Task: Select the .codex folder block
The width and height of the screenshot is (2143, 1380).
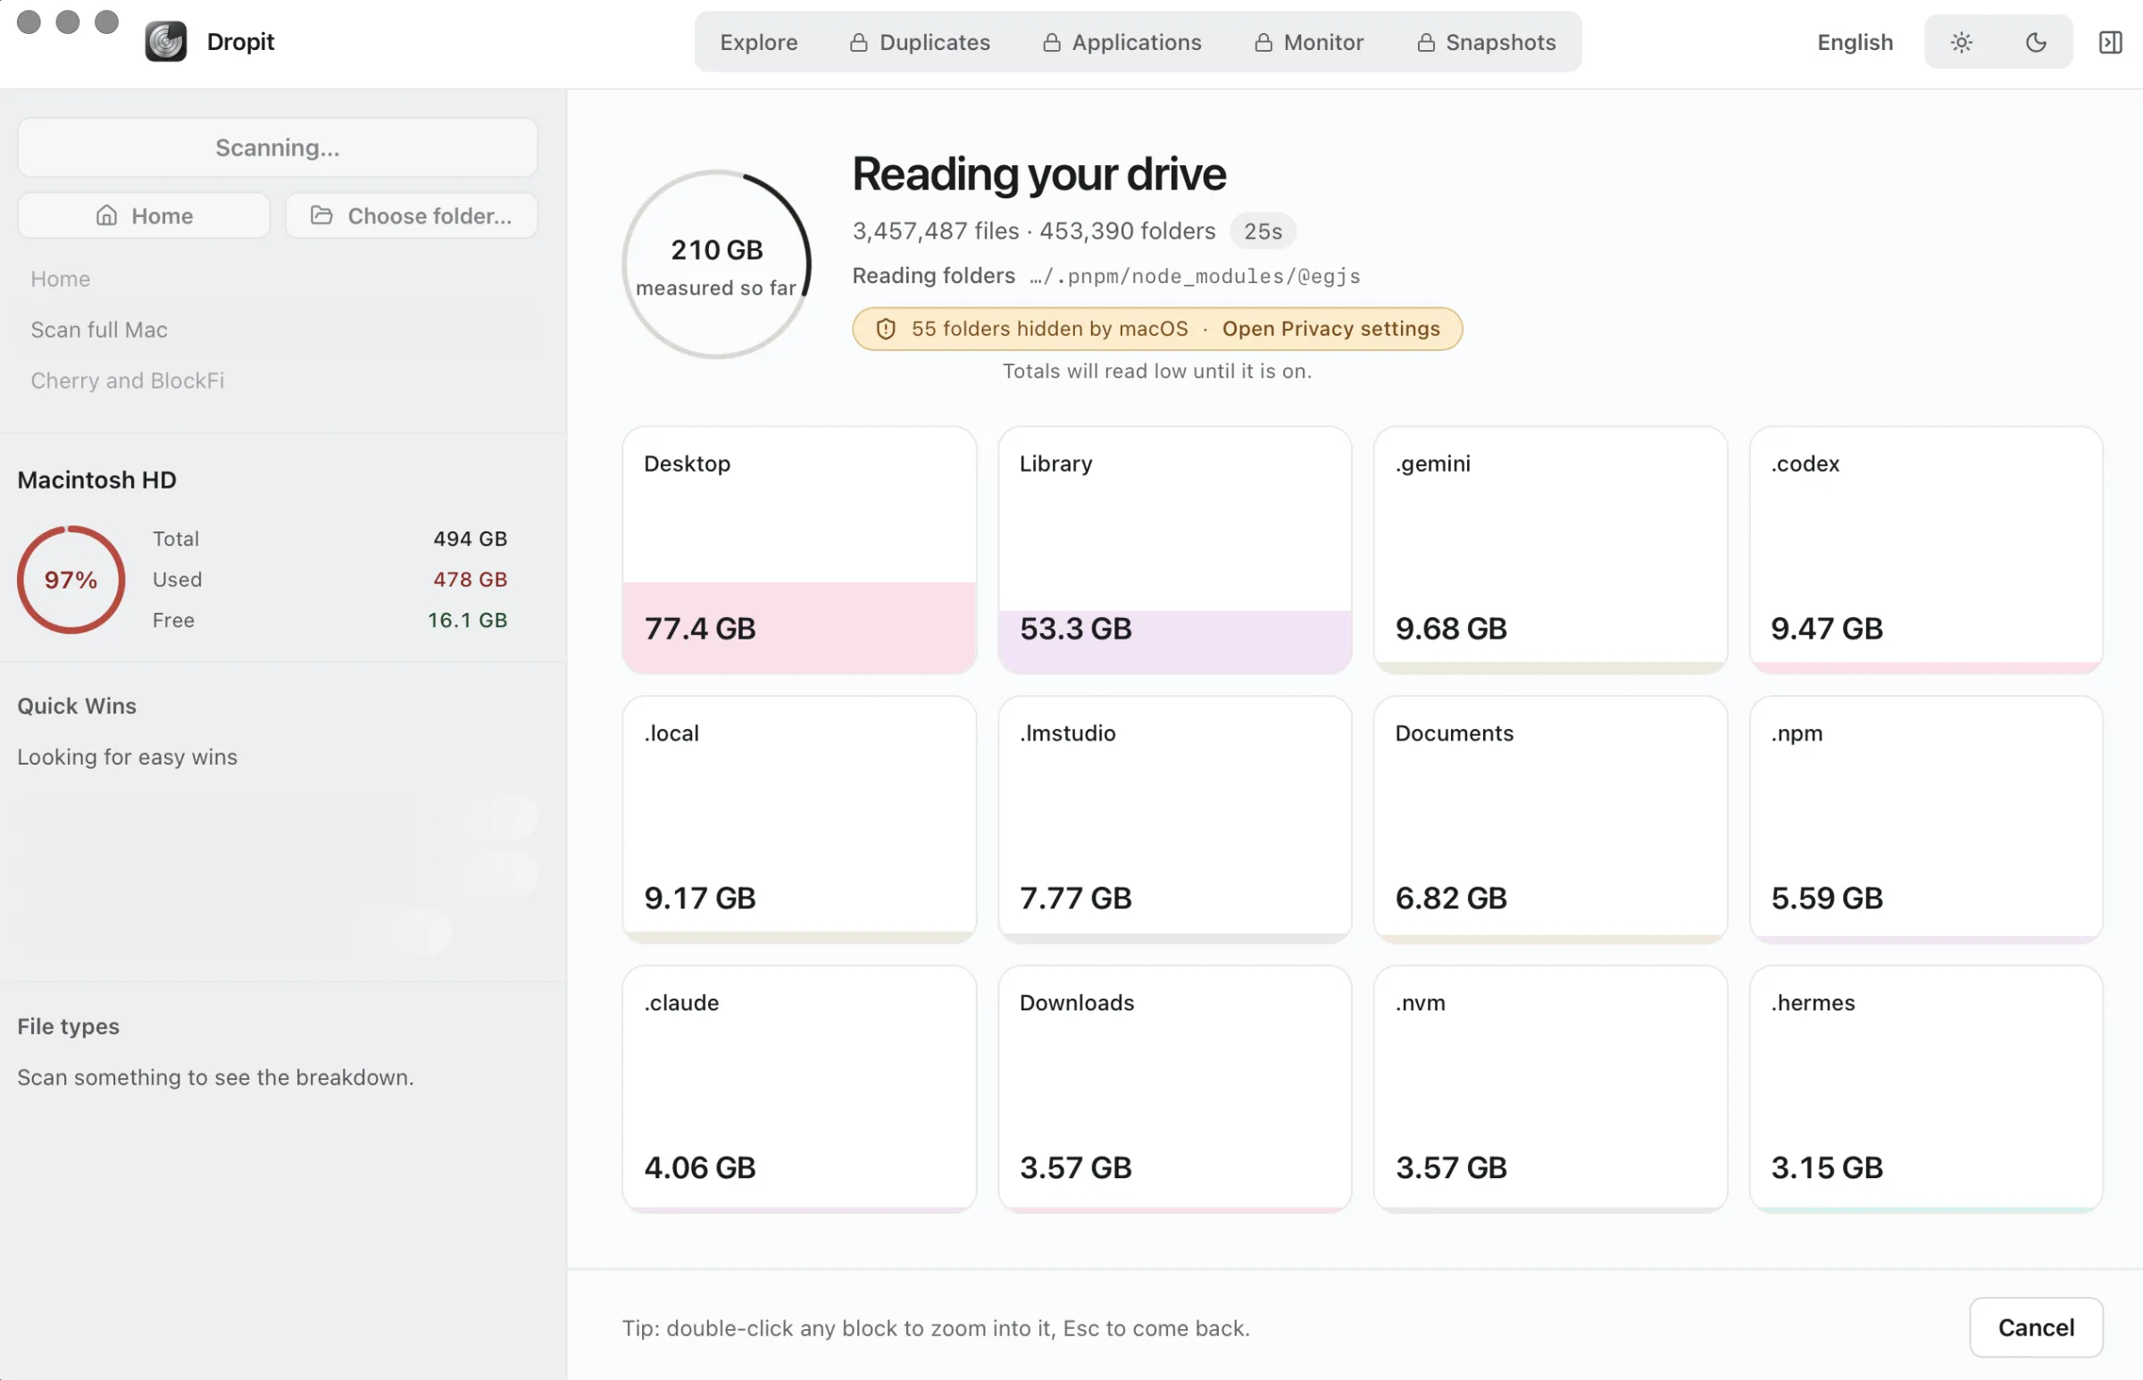Action: (x=1925, y=550)
